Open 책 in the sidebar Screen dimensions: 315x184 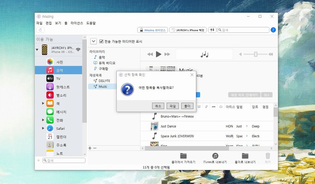click(58, 103)
